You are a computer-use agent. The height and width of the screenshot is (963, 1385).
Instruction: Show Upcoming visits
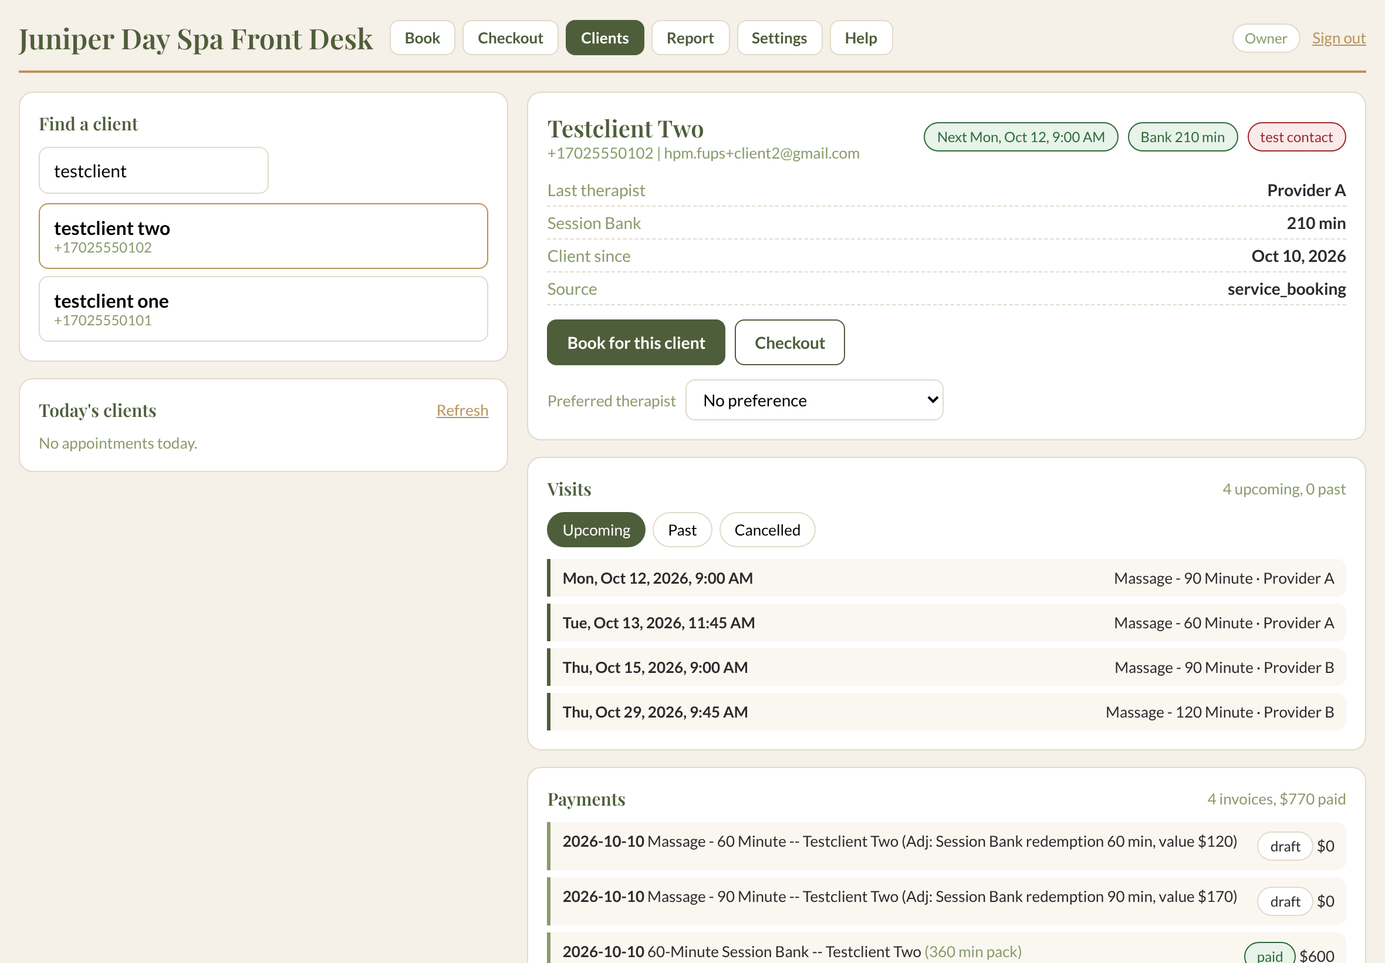pos(596,530)
